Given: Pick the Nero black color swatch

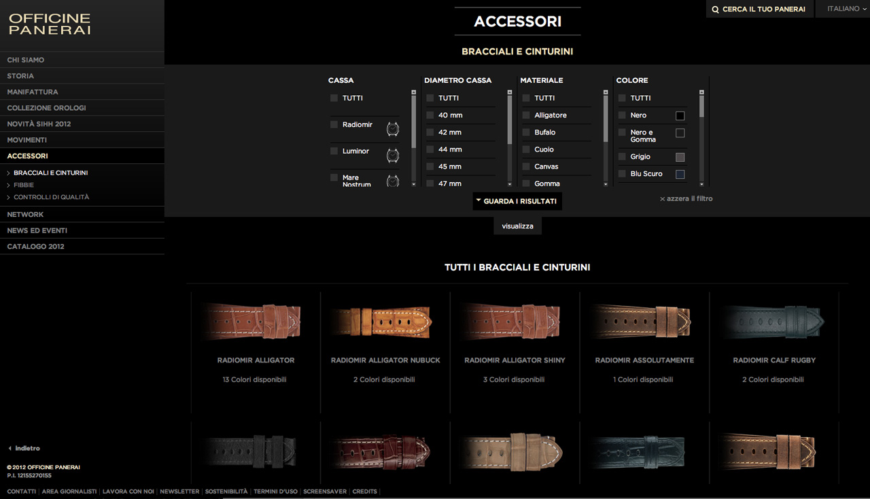Looking at the screenshot, I should 680,116.
